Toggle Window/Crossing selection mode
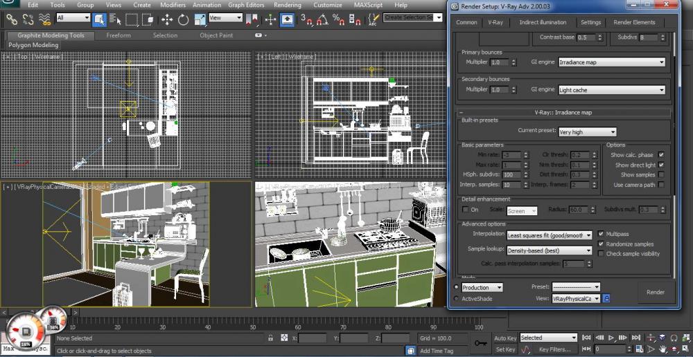Image resolution: width=693 pixels, height=357 pixels. (x=148, y=19)
